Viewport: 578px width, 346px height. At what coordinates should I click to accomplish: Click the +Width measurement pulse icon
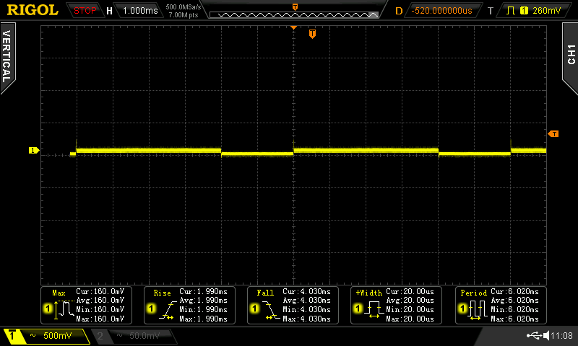[x=370, y=309]
